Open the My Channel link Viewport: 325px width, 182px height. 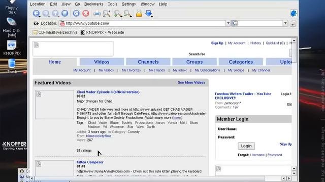click(x=261, y=70)
